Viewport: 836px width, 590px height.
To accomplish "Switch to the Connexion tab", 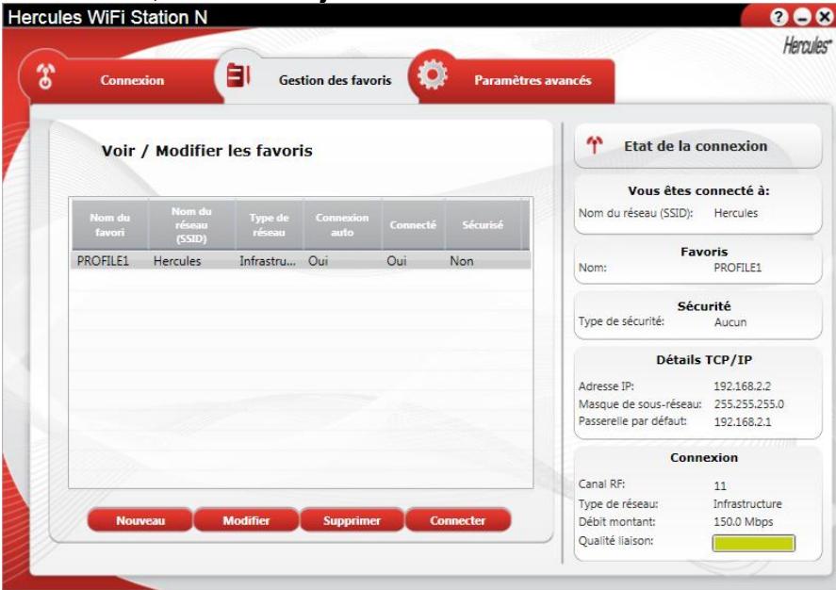I will pyautogui.click(x=122, y=80).
